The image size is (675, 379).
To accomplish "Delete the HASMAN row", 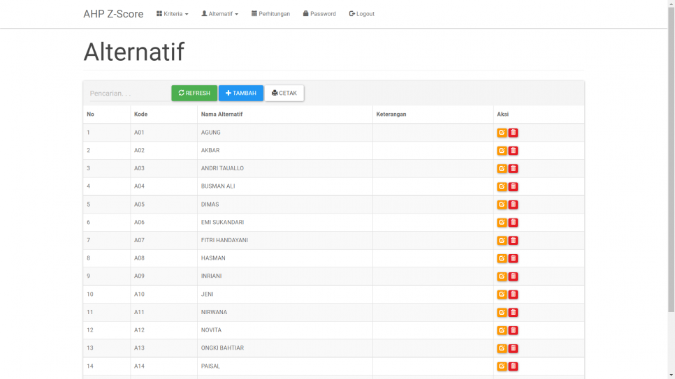I will click(x=513, y=258).
